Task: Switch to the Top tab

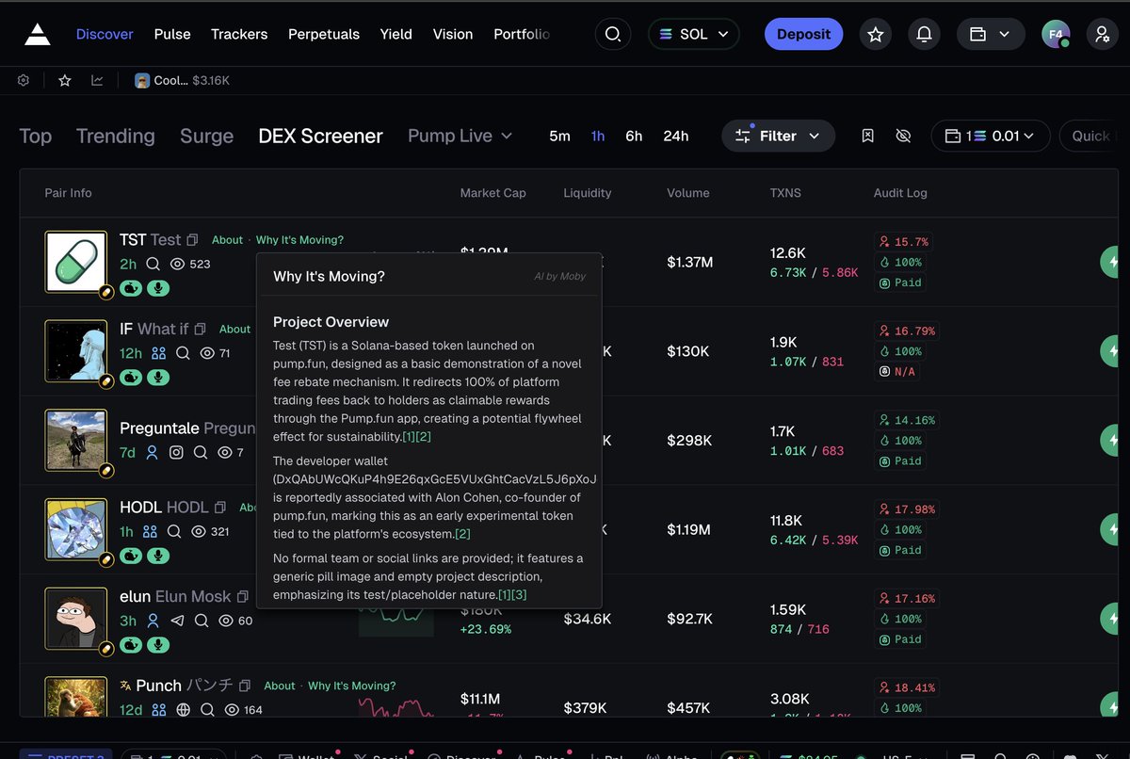Action: [36, 136]
